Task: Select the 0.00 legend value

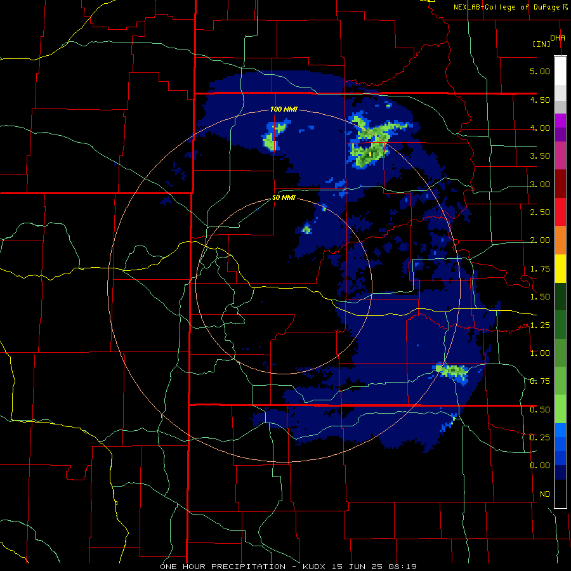Action: [x=540, y=466]
